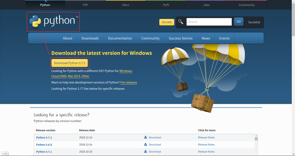Open the Python top tab

pos(45,5)
